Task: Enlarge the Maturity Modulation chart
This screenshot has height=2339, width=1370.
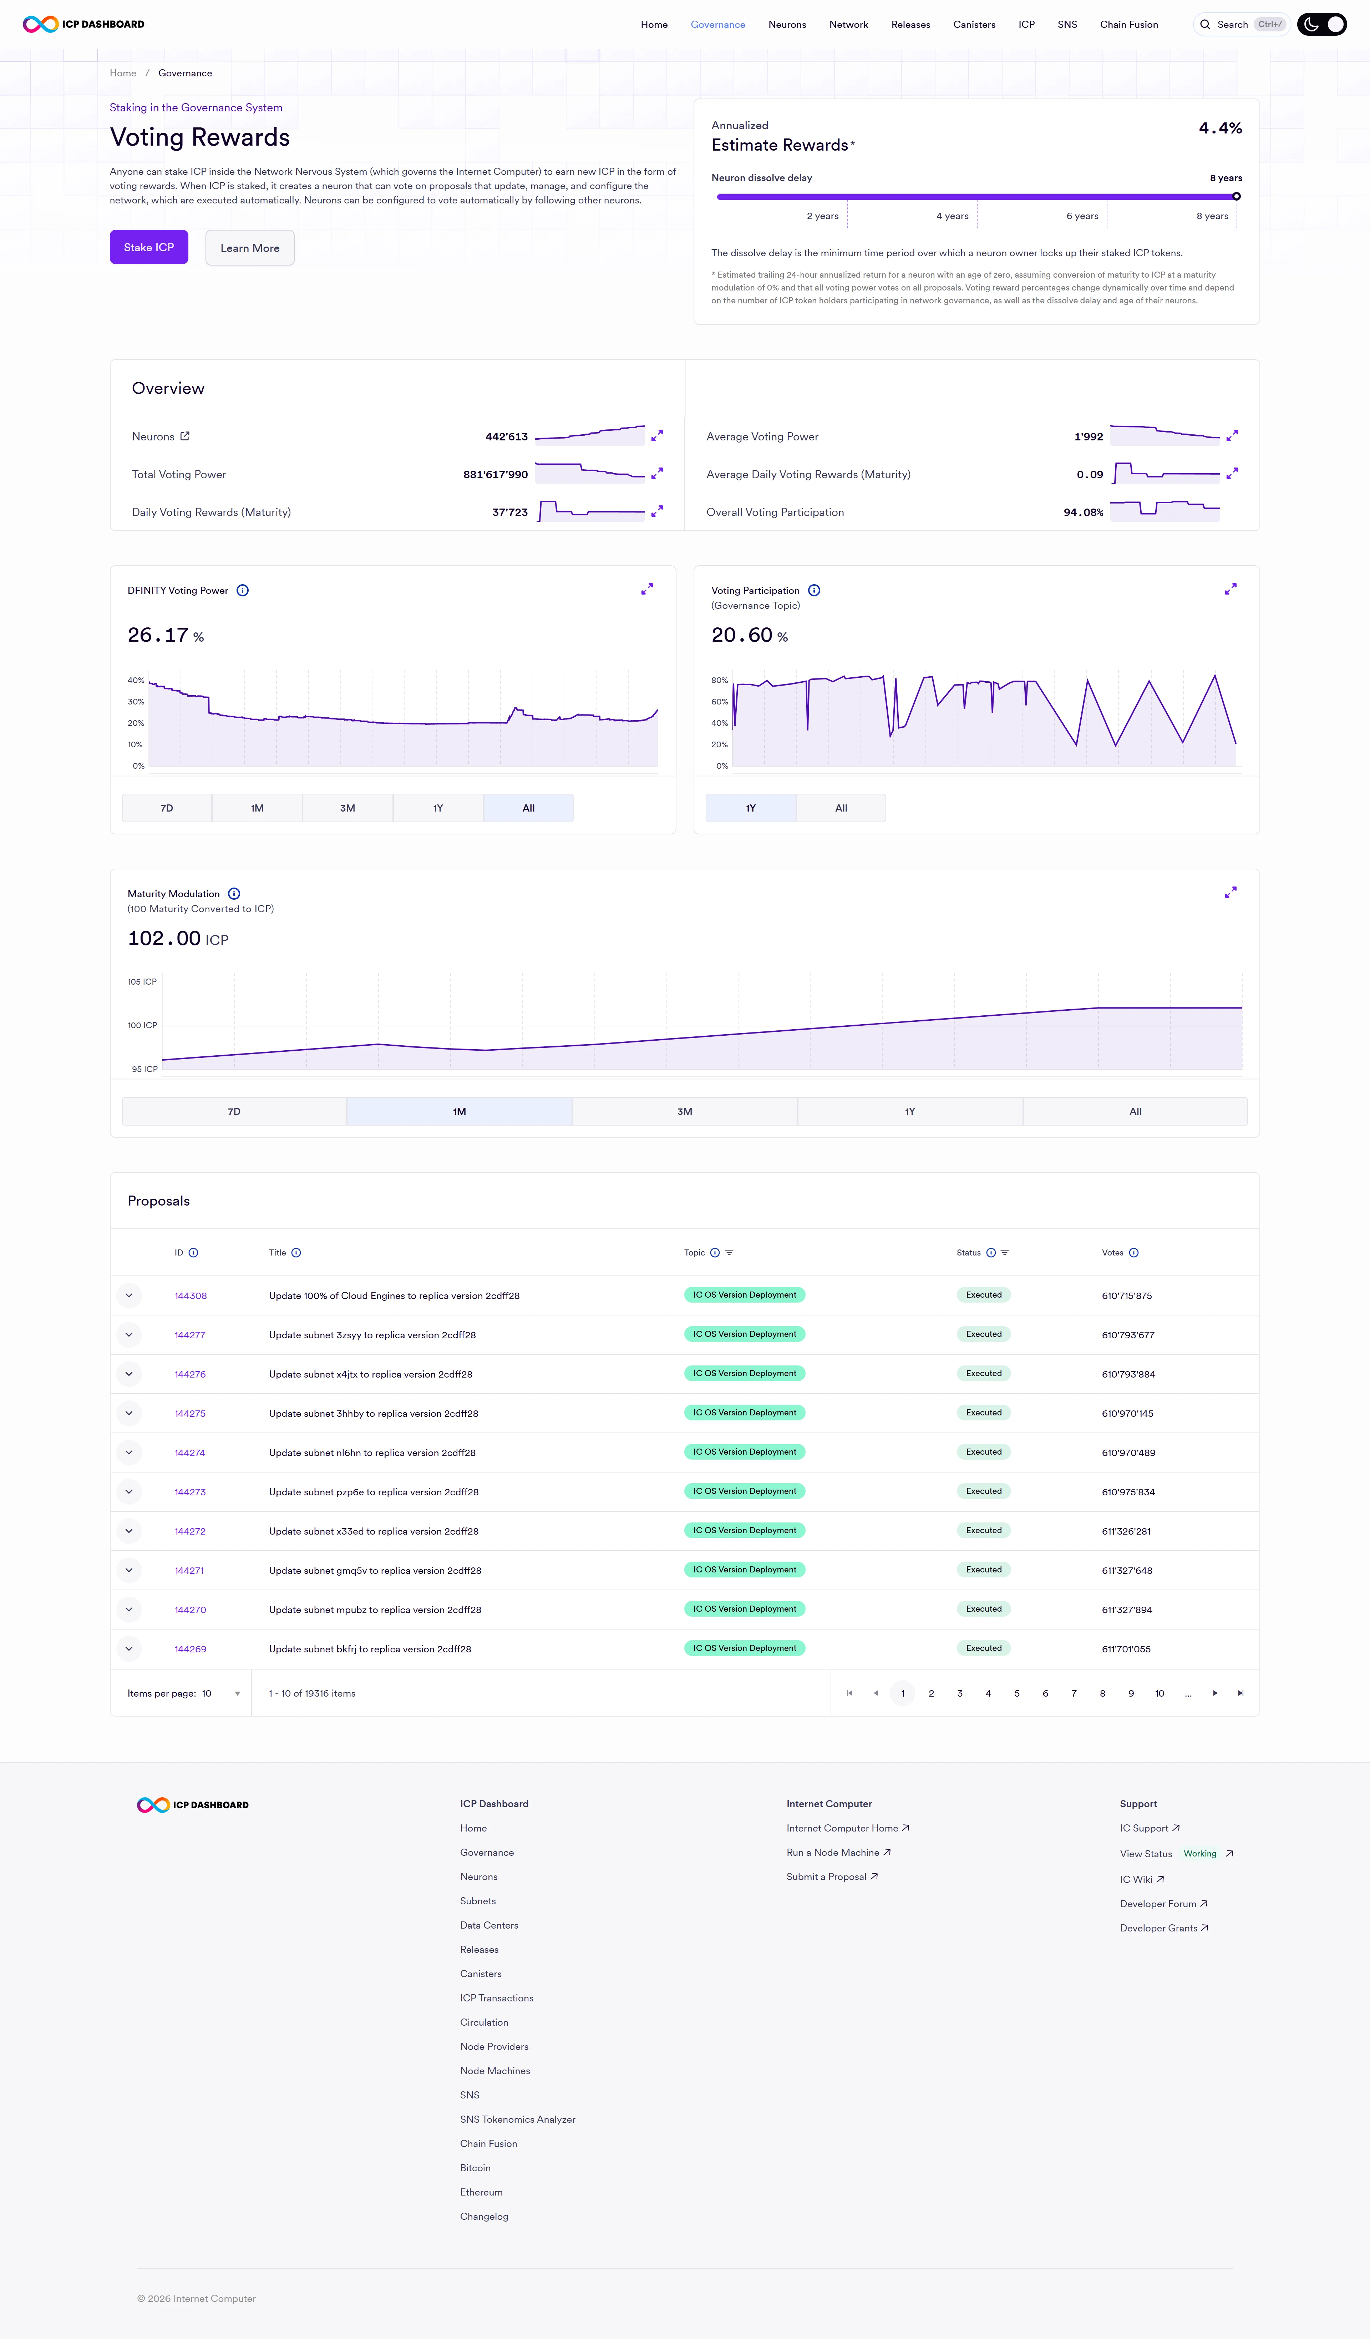Action: pyautogui.click(x=1231, y=892)
